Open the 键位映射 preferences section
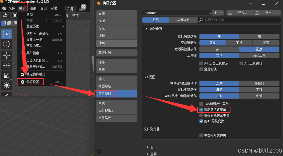 pyautogui.click(x=117, y=94)
